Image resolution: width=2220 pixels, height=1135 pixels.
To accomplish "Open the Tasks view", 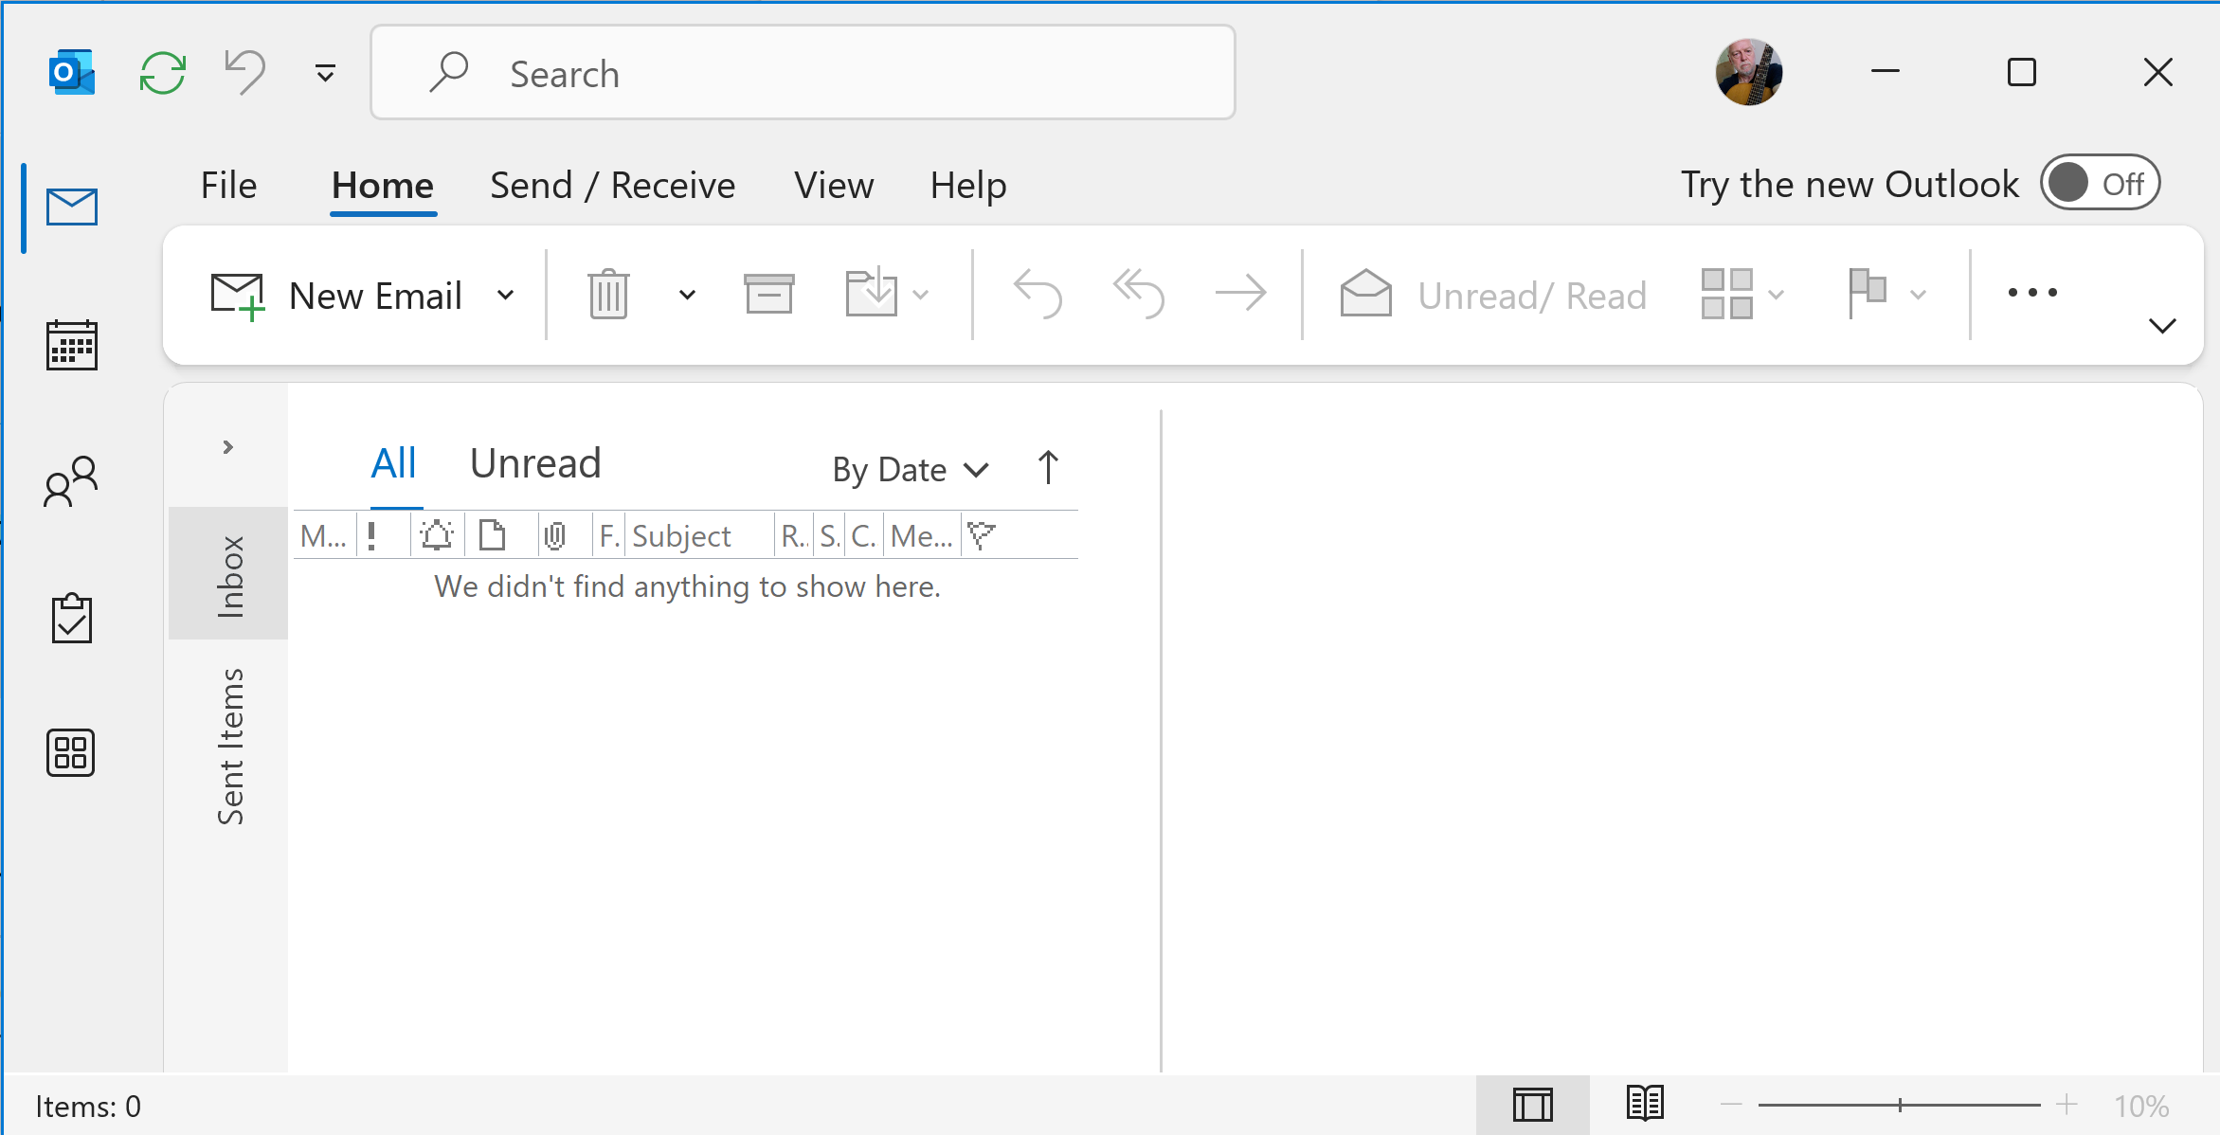I will click(x=70, y=617).
